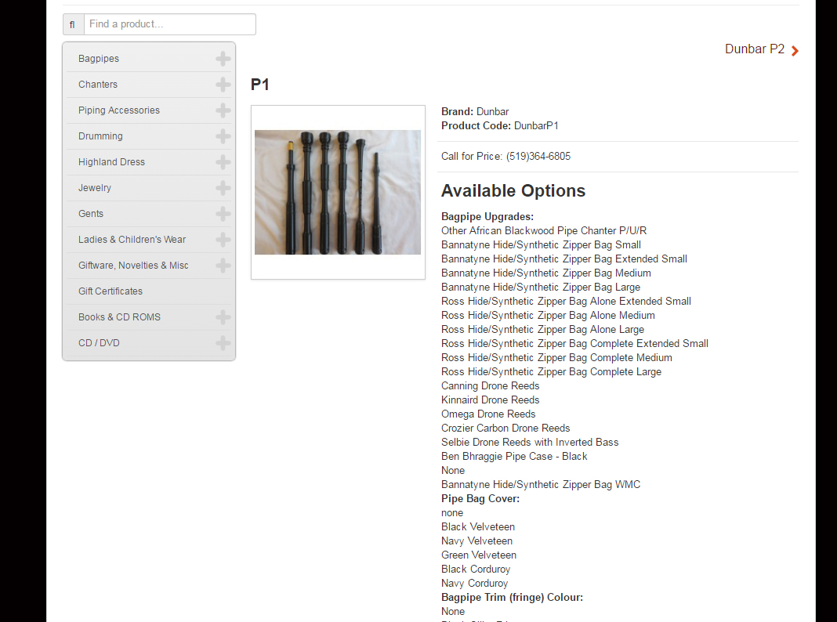Click the orange chevron next to Dunbar P2
The height and width of the screenshot is (622, 837).
coord(795,51)
